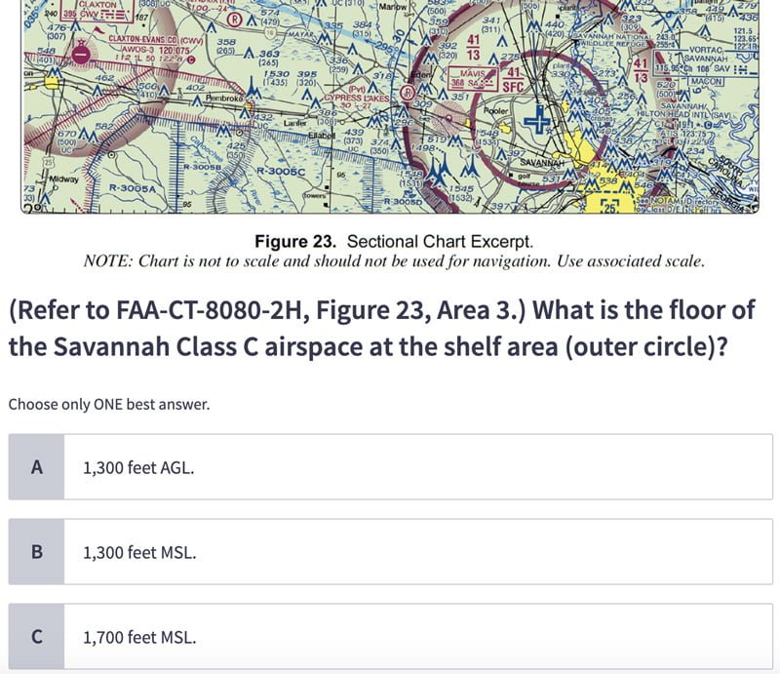
Task: Choose answer B, 1,300 feet MSL
Action: (x=391, y=551)
